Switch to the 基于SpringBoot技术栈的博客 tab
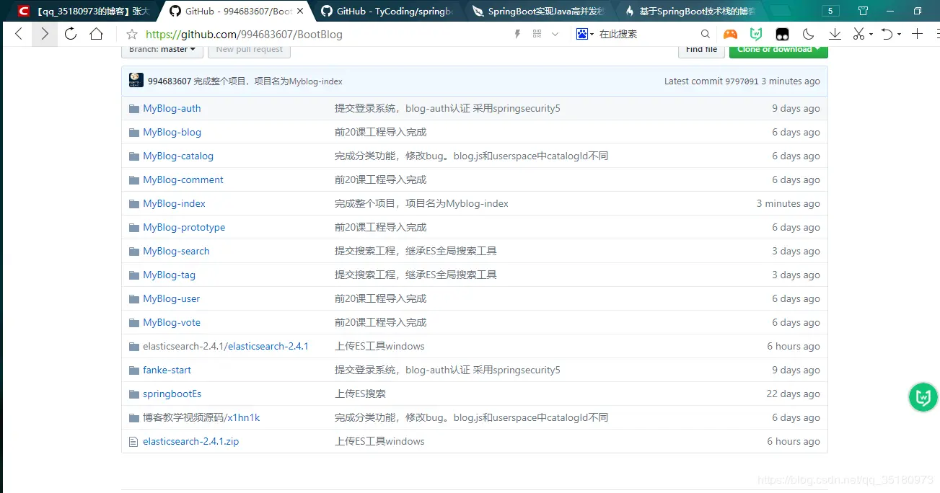The height and width of the screenshot is (493, 940). (689, 11)
